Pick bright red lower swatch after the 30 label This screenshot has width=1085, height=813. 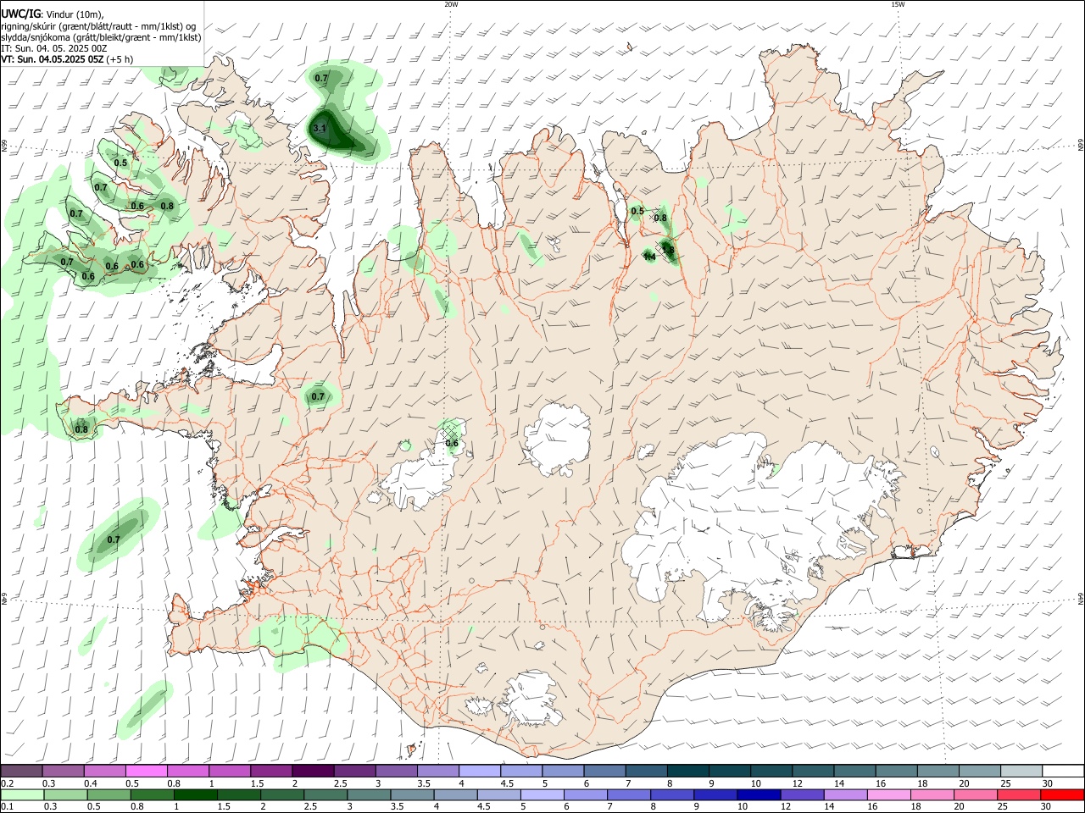[x=1062, y=794]
